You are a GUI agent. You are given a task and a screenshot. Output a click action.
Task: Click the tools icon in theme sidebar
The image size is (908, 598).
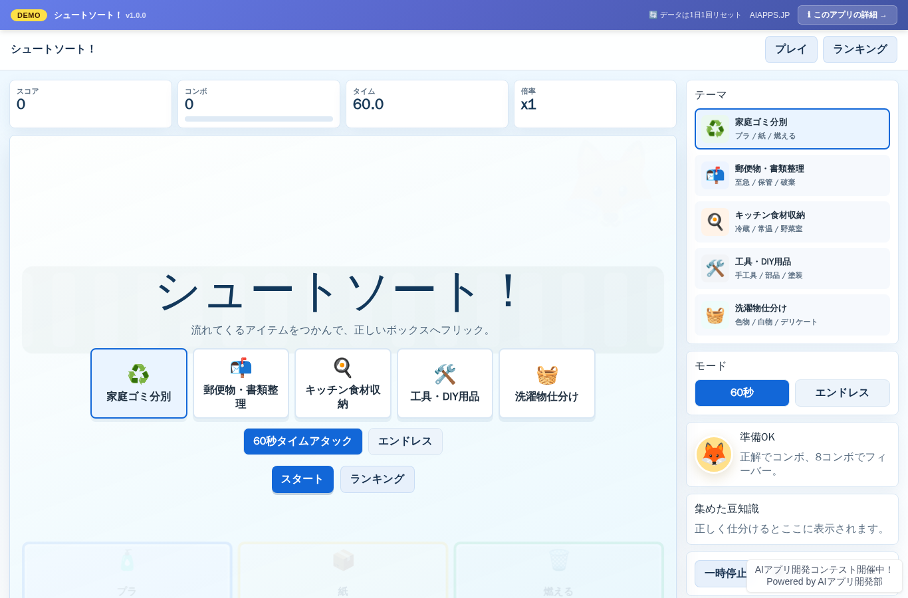(715, 268)
